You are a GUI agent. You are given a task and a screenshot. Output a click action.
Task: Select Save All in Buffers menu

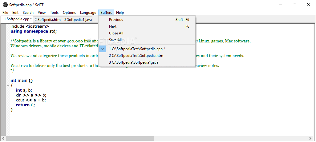tap(147, 40)
